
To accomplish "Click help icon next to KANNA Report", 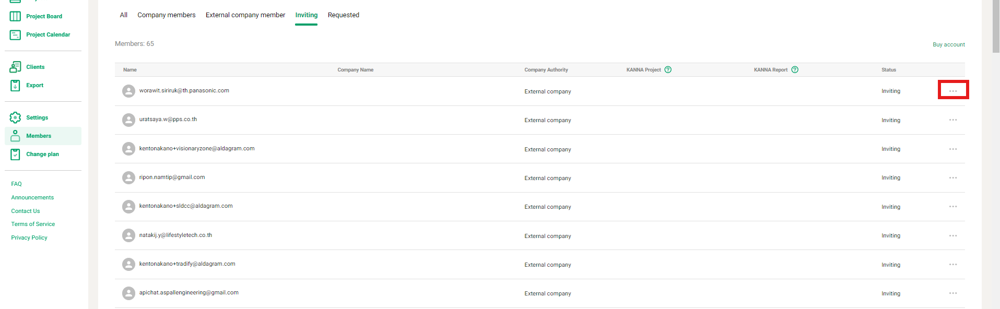I will 795,70.
